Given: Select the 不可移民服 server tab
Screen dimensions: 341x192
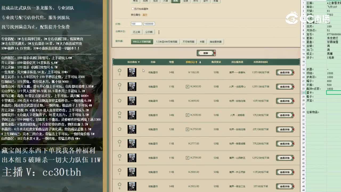Looking at the screenshot, I should (188, 42).
